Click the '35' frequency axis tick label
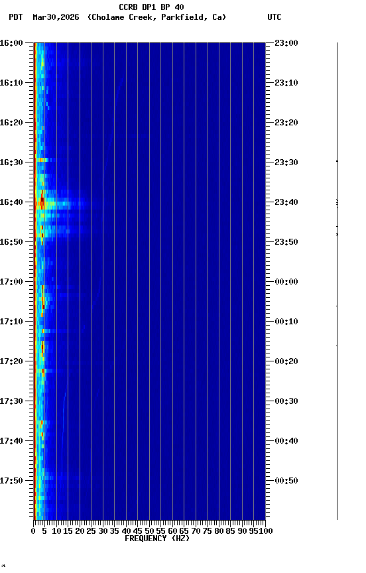366x573 pixels. pyautogui.click(x=114, y=532)
